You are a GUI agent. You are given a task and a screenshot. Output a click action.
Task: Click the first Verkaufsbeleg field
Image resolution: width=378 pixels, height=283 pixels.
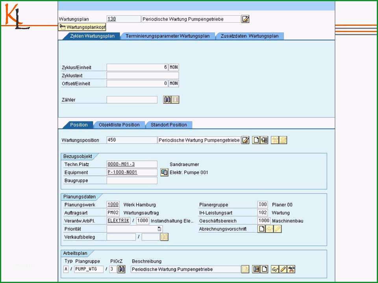pos(121,237)
